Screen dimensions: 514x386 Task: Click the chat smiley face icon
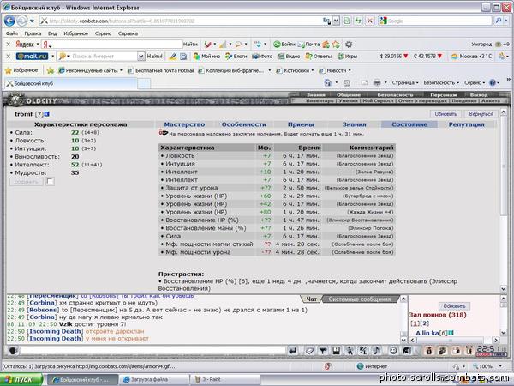coord(393,351)
